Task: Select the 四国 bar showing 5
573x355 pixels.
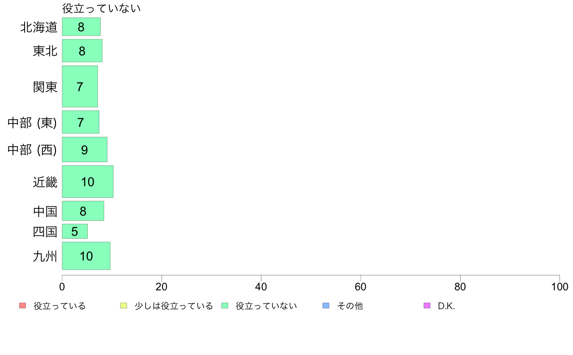Action: pyautogui.click(x=75, y=232)
